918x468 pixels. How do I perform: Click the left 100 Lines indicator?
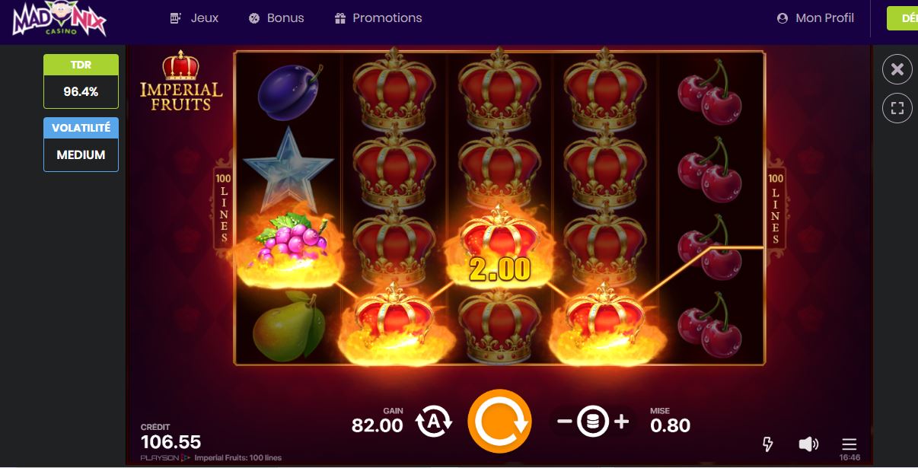point(225,202)
